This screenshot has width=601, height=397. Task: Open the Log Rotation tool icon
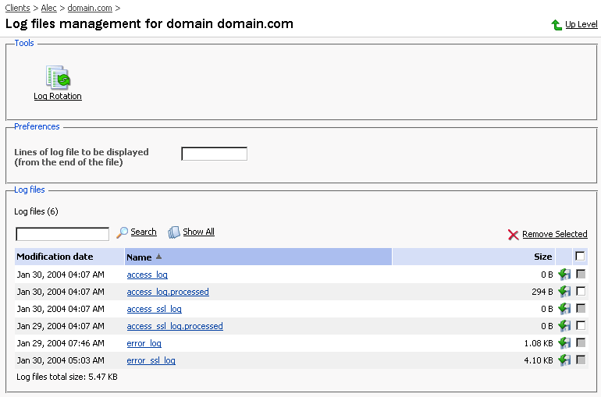coord(58,78)
